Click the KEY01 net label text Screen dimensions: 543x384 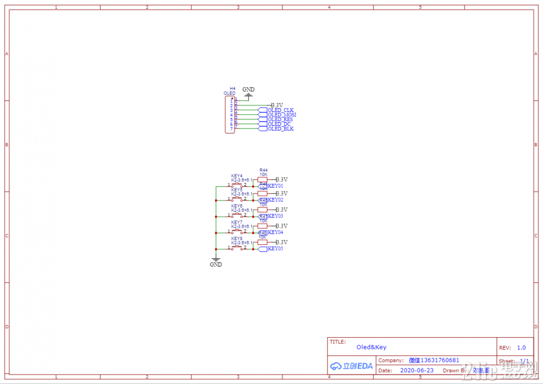276,186
